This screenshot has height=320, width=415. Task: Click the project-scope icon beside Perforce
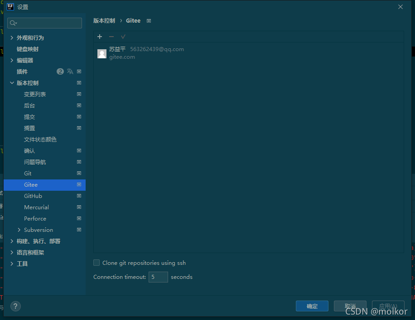(x=79, y=219)
